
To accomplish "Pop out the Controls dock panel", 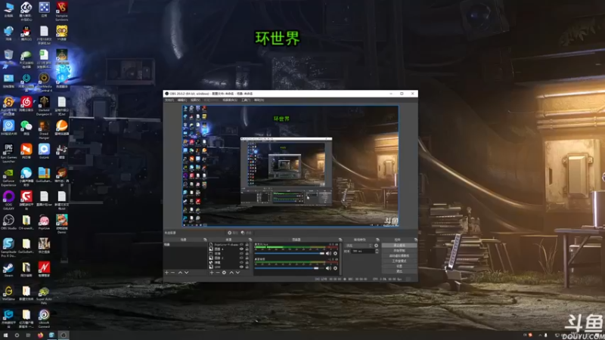I will pyautogui.click(x=415, y=240).
